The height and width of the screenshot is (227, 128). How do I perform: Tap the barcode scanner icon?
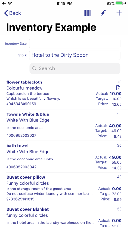pyautogui.click(x=88, y=13)
